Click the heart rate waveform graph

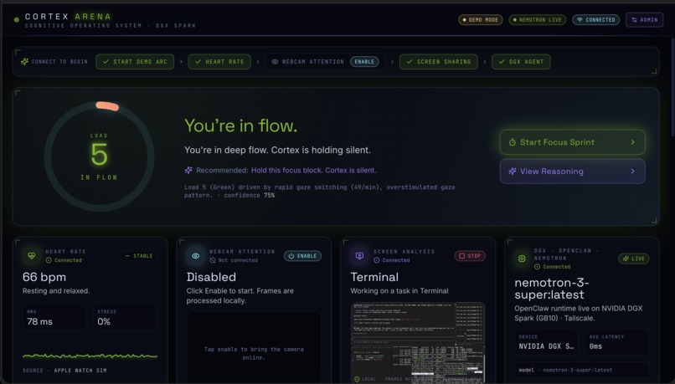click(x=90, y=356)
